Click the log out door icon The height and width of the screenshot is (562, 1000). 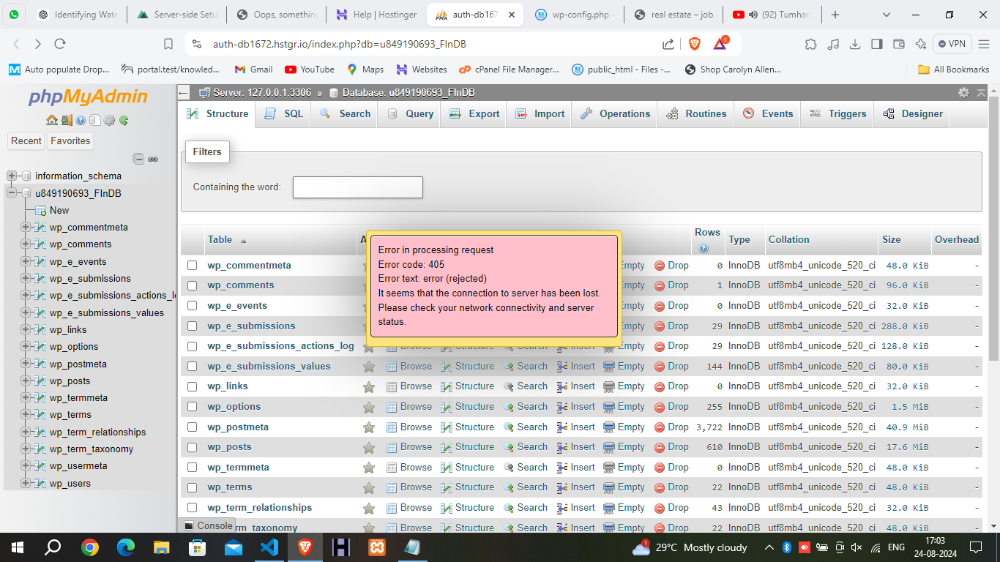[x=66, y=121]
